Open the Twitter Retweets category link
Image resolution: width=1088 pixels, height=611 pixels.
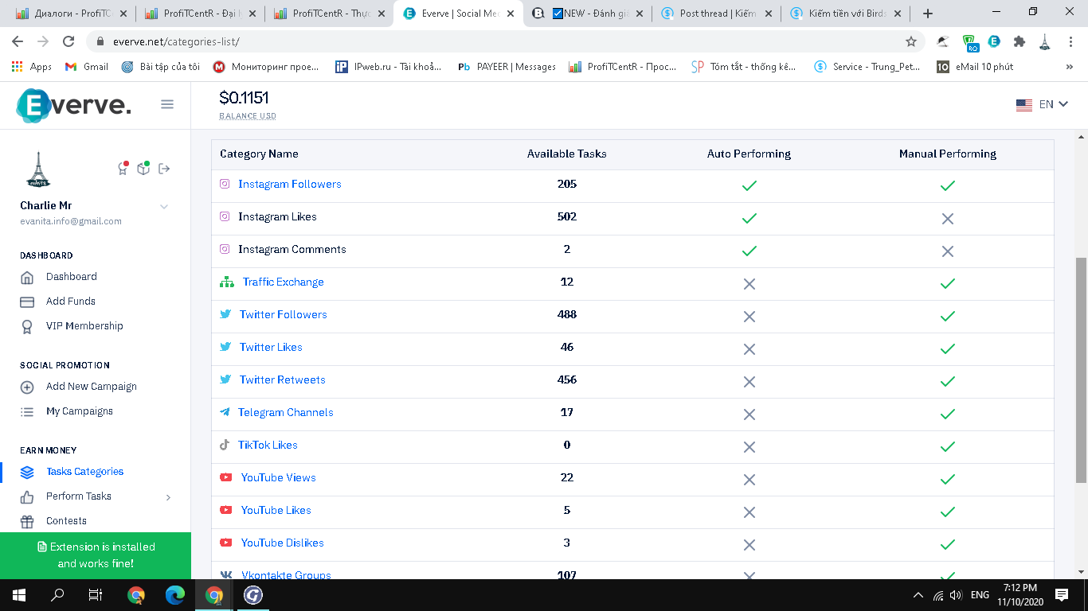(283, 379)
